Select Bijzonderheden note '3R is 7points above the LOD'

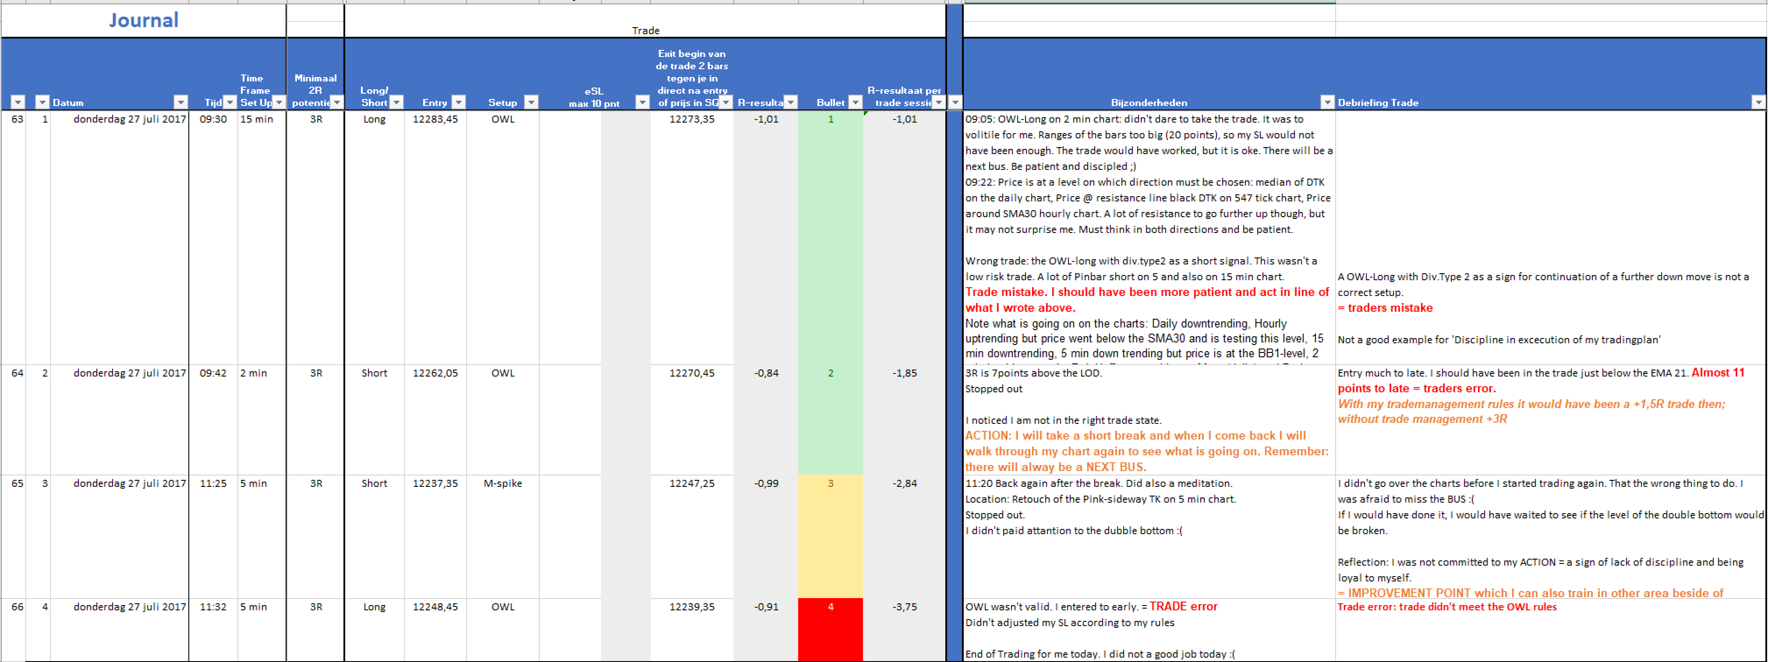(1149, 420)
